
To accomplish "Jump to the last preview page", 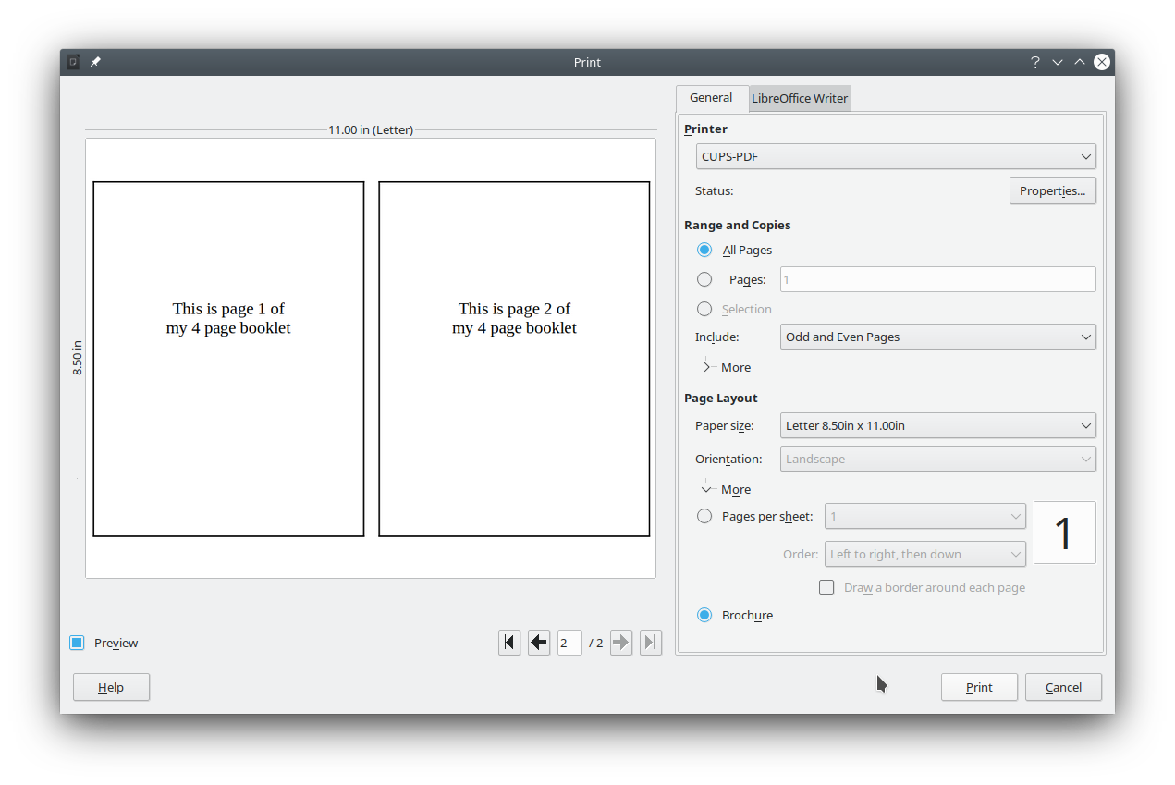I will 650,642.
